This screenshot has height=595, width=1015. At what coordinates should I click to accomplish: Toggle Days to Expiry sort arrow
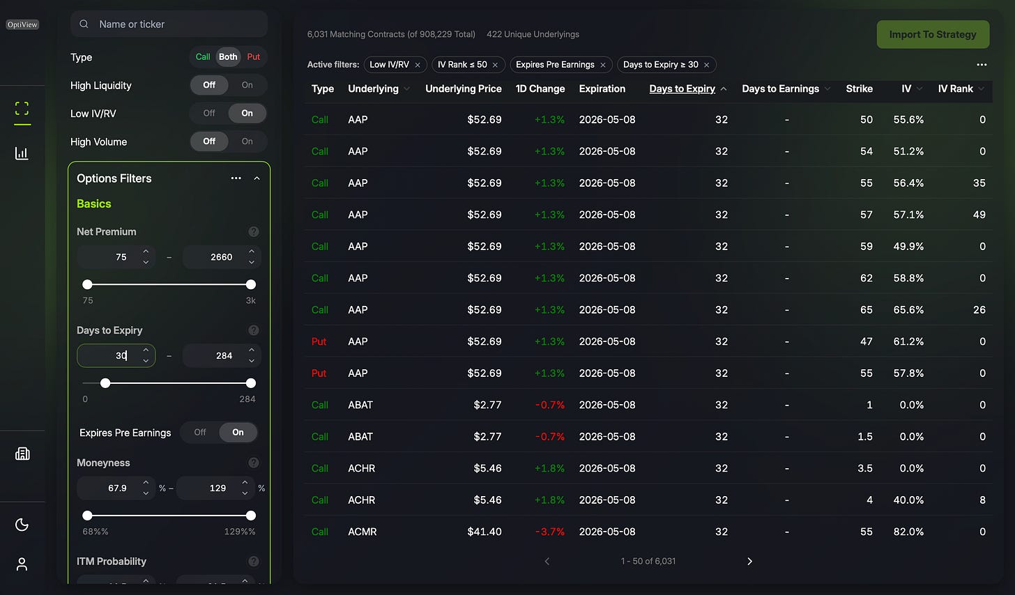724,89
